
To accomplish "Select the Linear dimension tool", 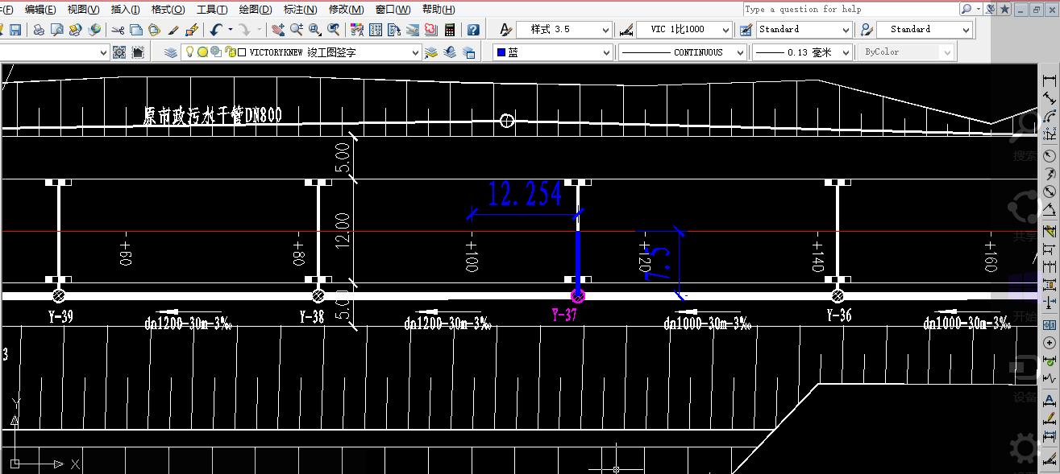I will [x=1049, y=81].
